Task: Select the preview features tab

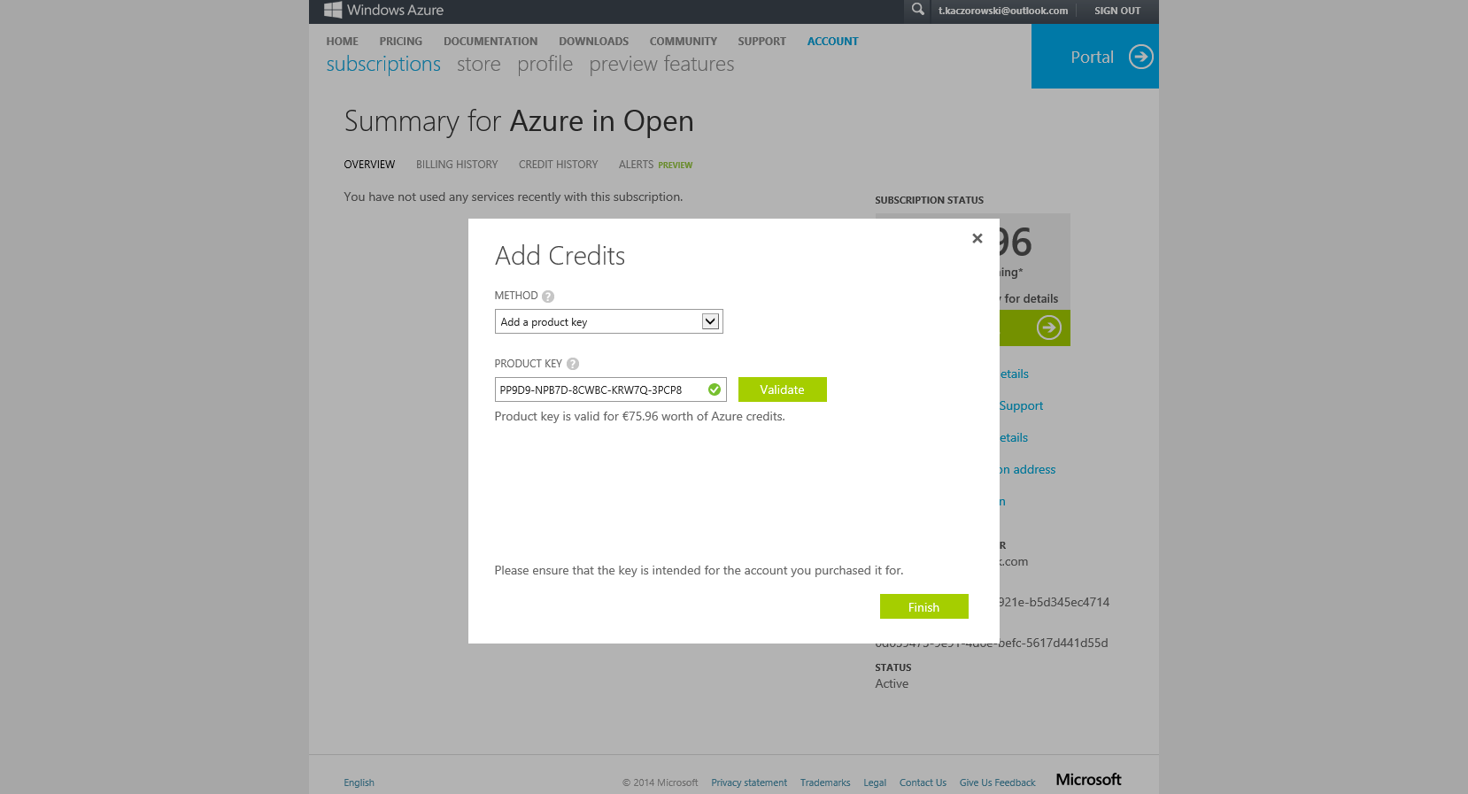Action: tap(661, 65)
